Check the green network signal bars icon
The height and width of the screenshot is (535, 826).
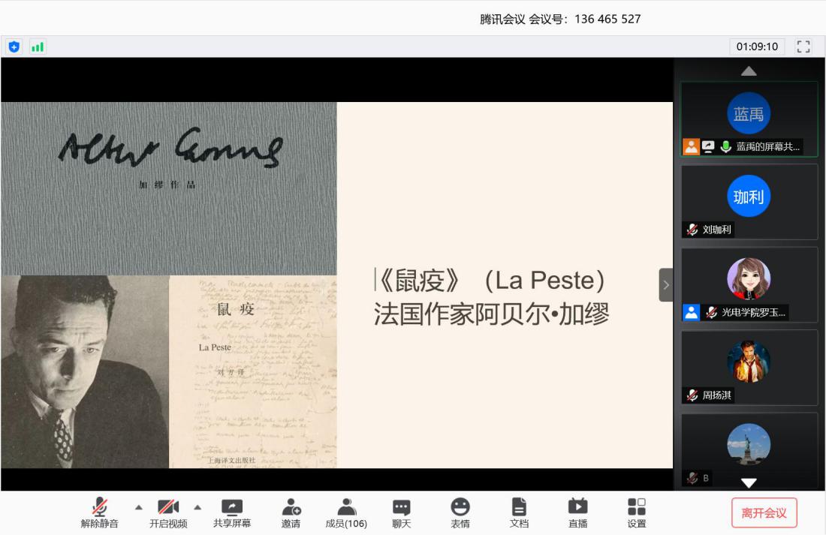point(38,47)
